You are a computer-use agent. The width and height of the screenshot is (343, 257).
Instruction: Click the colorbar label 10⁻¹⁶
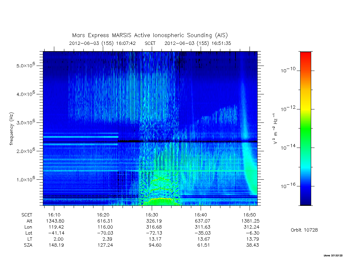(x=288, y=186)
